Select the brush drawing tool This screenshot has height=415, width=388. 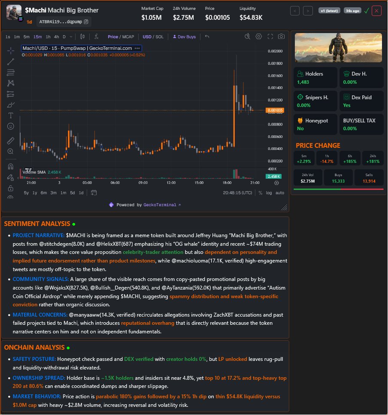(11, 105)
